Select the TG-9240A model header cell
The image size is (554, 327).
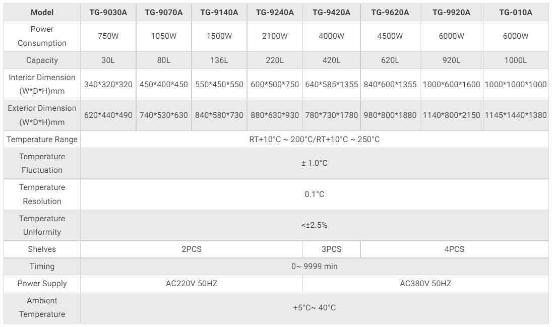[275, 13]
